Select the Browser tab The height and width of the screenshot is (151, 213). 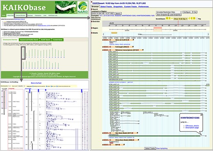[x=95, y=7]
